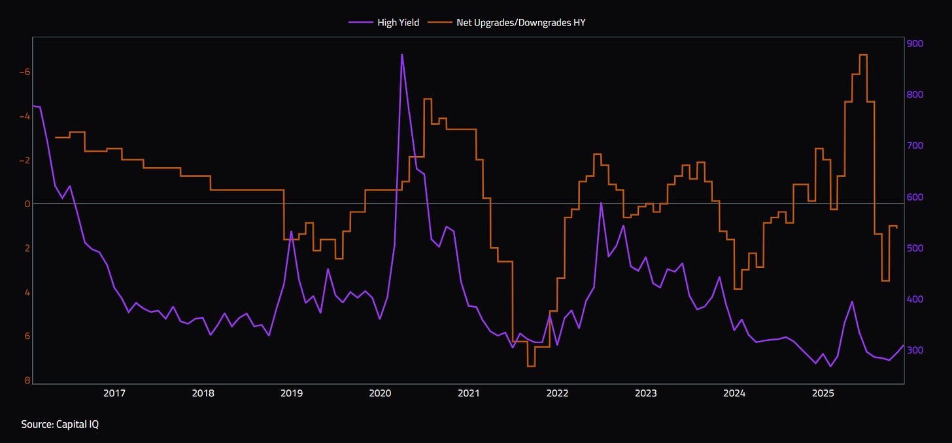952x443 pixels.
Task: Click the 2021 x-axis label
Action: point(469,393)
